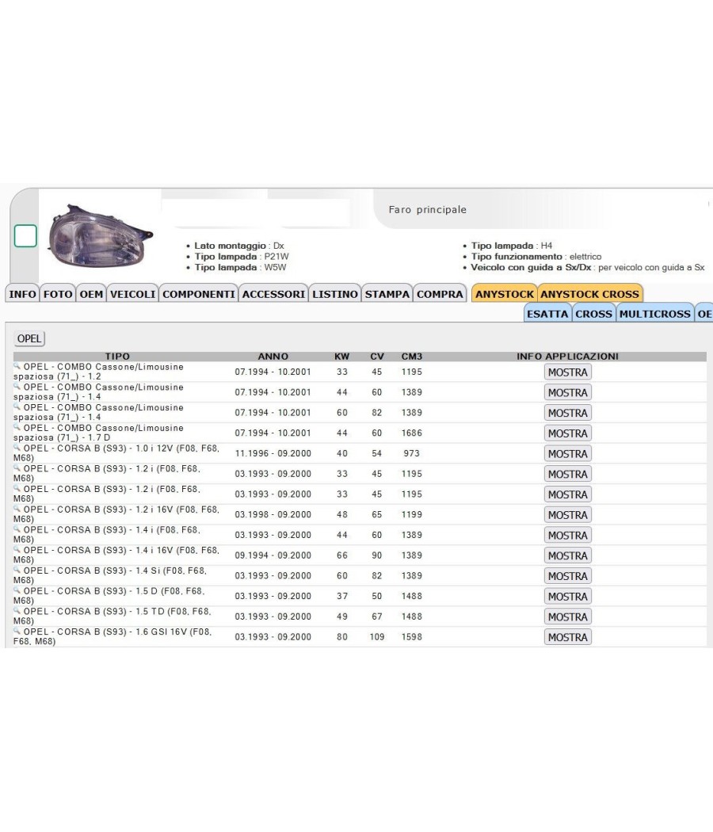Switch to the ACCESSORI tab
Viewport: 713px width, 832px height.
274,294
